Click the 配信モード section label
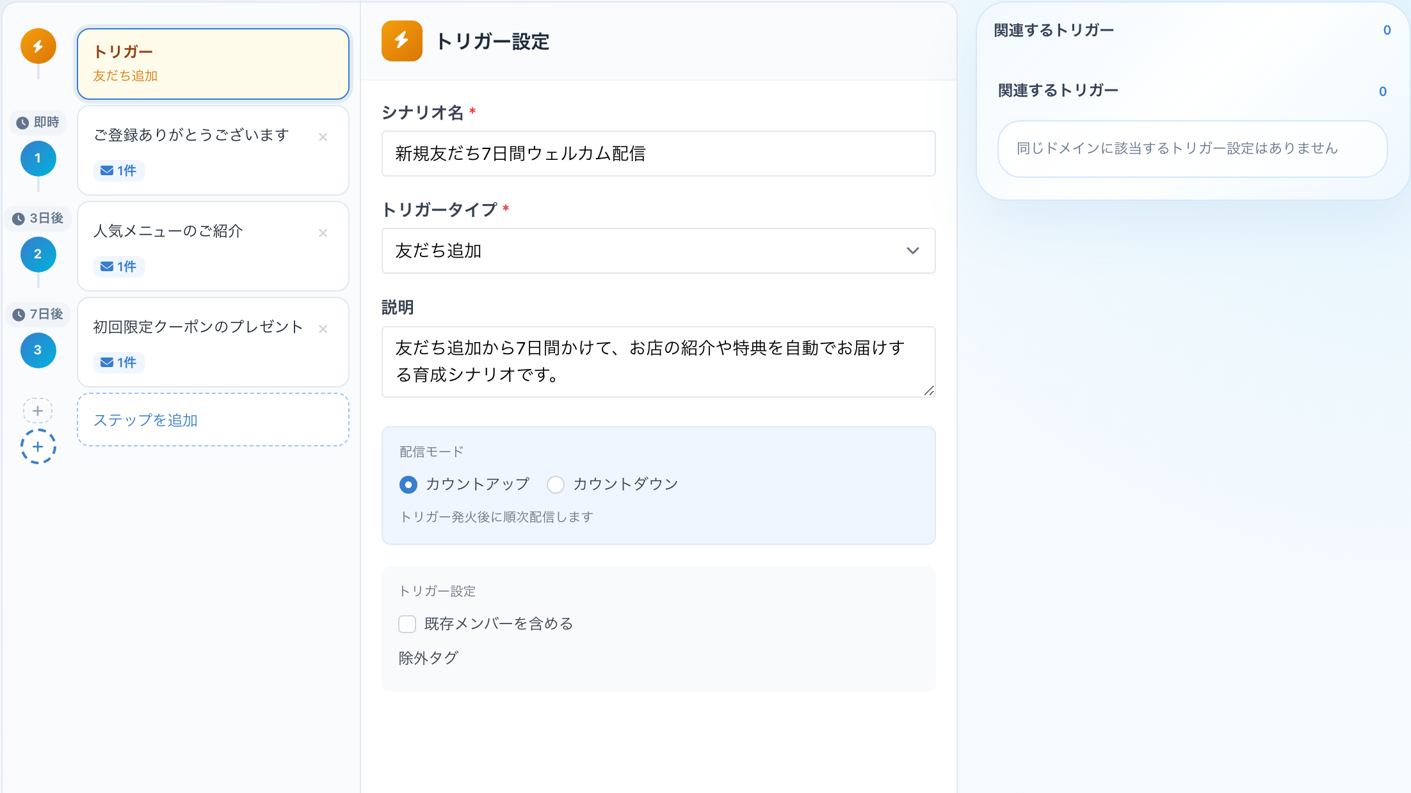The image size is (1411, 793). point(431,451)
